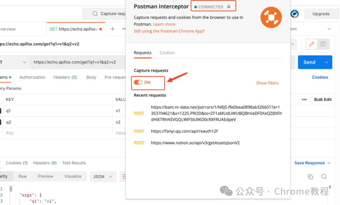Open the Learn more link

(165, 24)
